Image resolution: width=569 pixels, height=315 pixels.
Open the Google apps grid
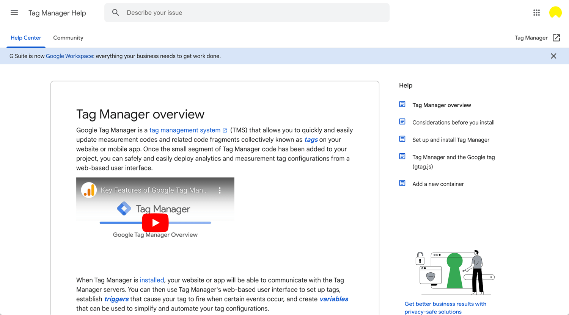click(536, 13)
